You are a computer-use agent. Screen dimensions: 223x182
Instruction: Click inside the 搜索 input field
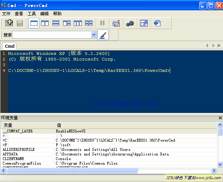pyautogui.click(x=52, y=35)
